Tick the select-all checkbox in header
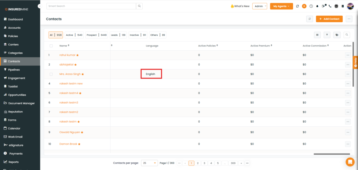 pyautogui.click(x=51, y=46)
